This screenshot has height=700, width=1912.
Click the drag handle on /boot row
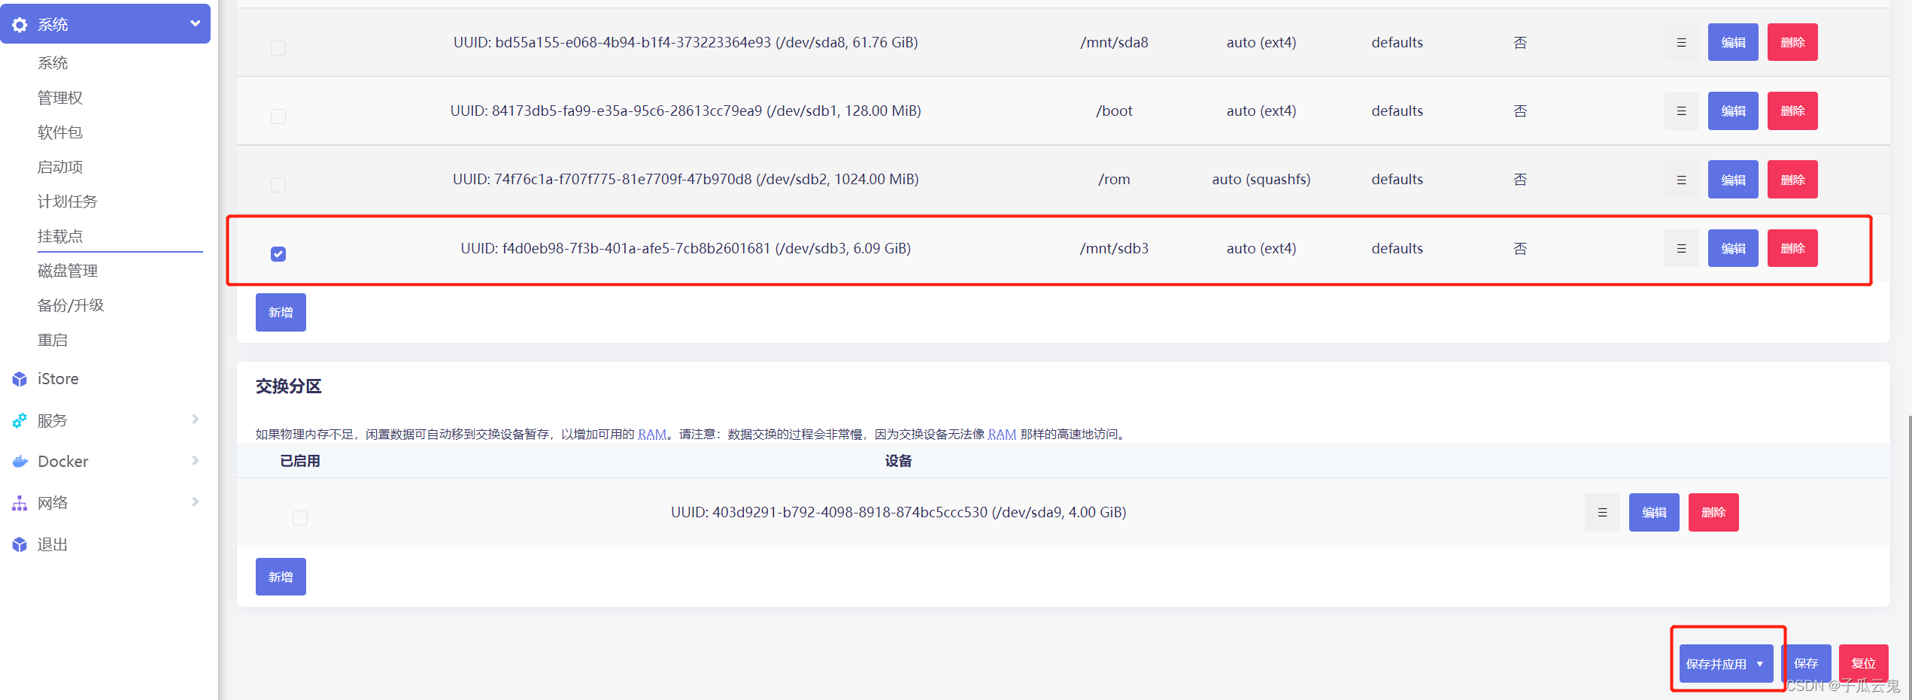point(1681,111)
